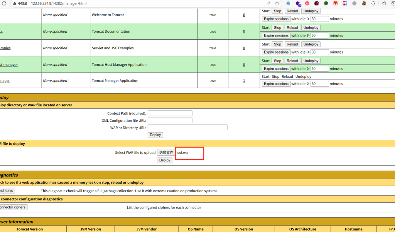The width and height of the screenshot is (395, 232).
Task: Open session count link for Servlet and JSP Examples
Action: (244, 48)
